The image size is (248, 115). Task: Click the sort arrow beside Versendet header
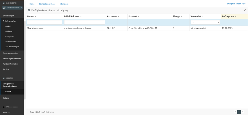[x=203, y=16]
